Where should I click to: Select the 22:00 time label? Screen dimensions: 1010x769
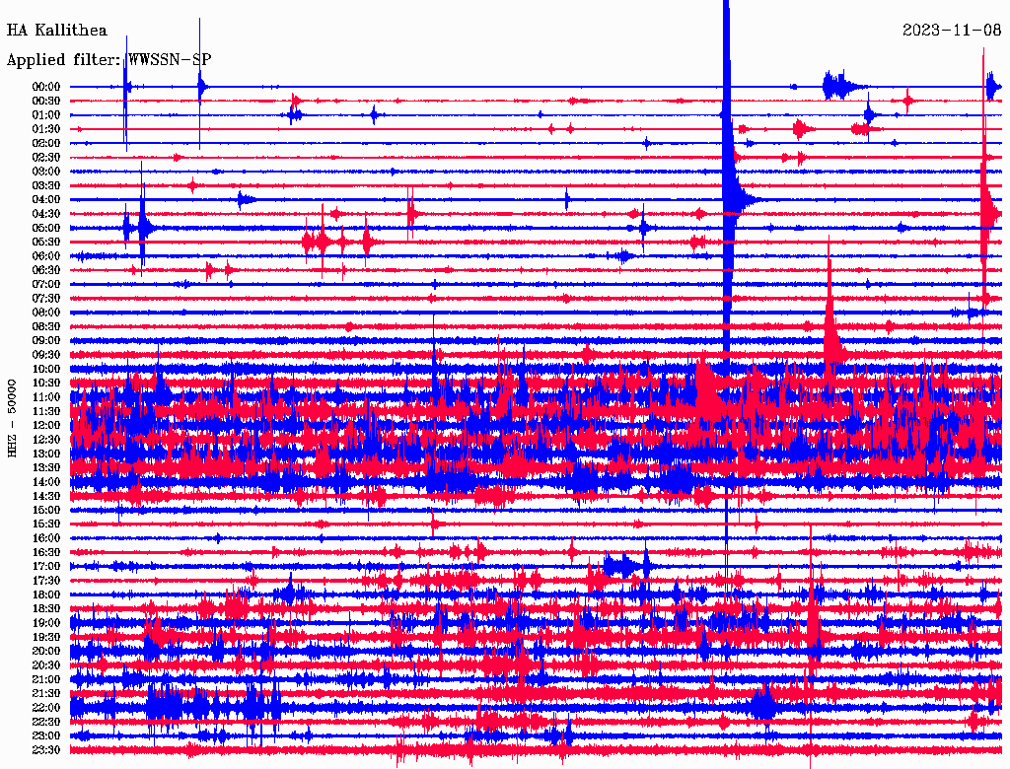point(46,708)
